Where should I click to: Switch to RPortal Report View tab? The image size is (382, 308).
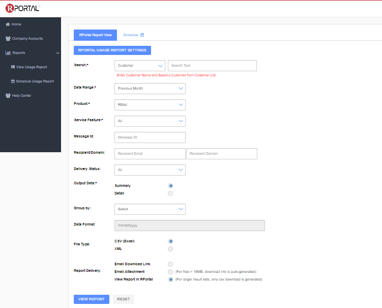coord(95,35)
